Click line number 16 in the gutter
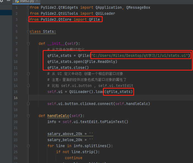Screen dimensions: 193x163 point(16,98)
